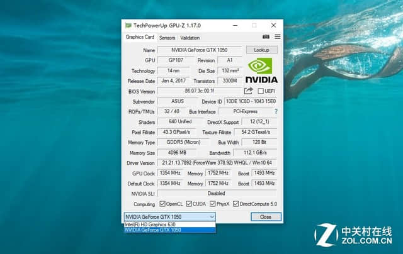This screenshot has width=403, height=254.
Task: Click the Subvendor field showing ASUS
Action: pyautogui.click(x=178, y=101)
